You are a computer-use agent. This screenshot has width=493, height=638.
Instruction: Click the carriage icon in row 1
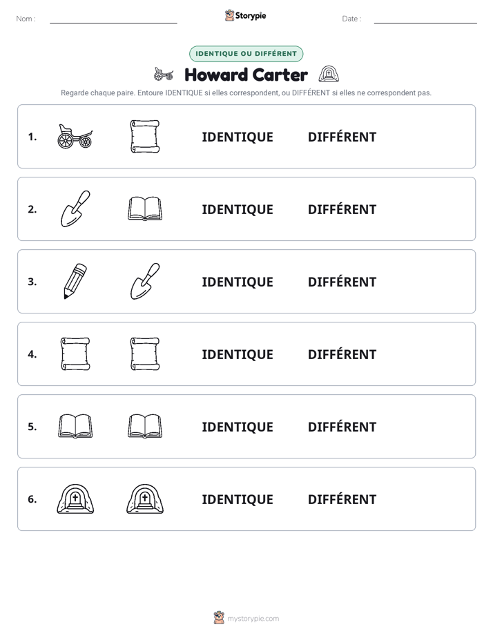75,136
